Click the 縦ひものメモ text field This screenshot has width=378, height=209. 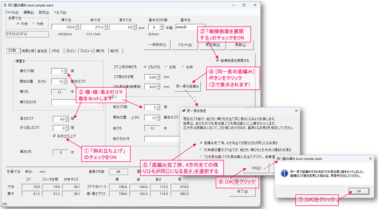pos(162,139)
